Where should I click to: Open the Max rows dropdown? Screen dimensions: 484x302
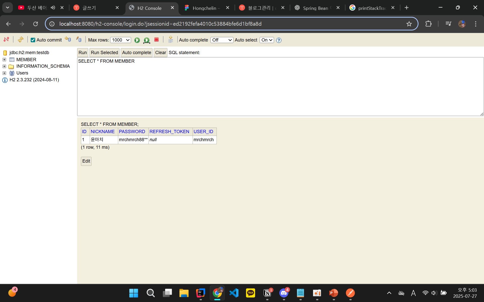click(x=120, y=40)
